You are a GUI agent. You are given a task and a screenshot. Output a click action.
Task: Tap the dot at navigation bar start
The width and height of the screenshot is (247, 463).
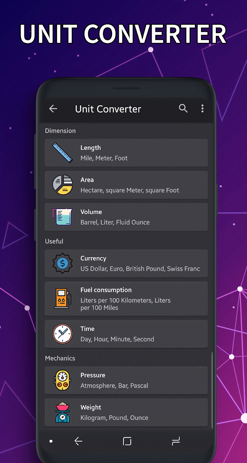pos(51,441)
